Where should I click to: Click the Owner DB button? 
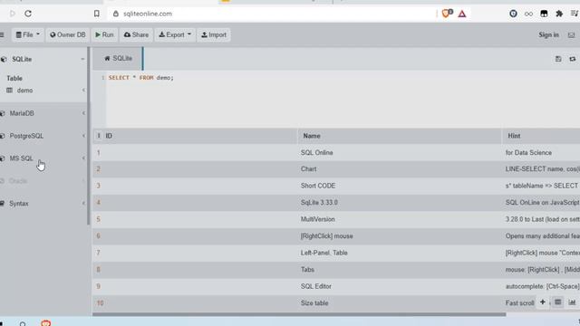tap(68, 34)
